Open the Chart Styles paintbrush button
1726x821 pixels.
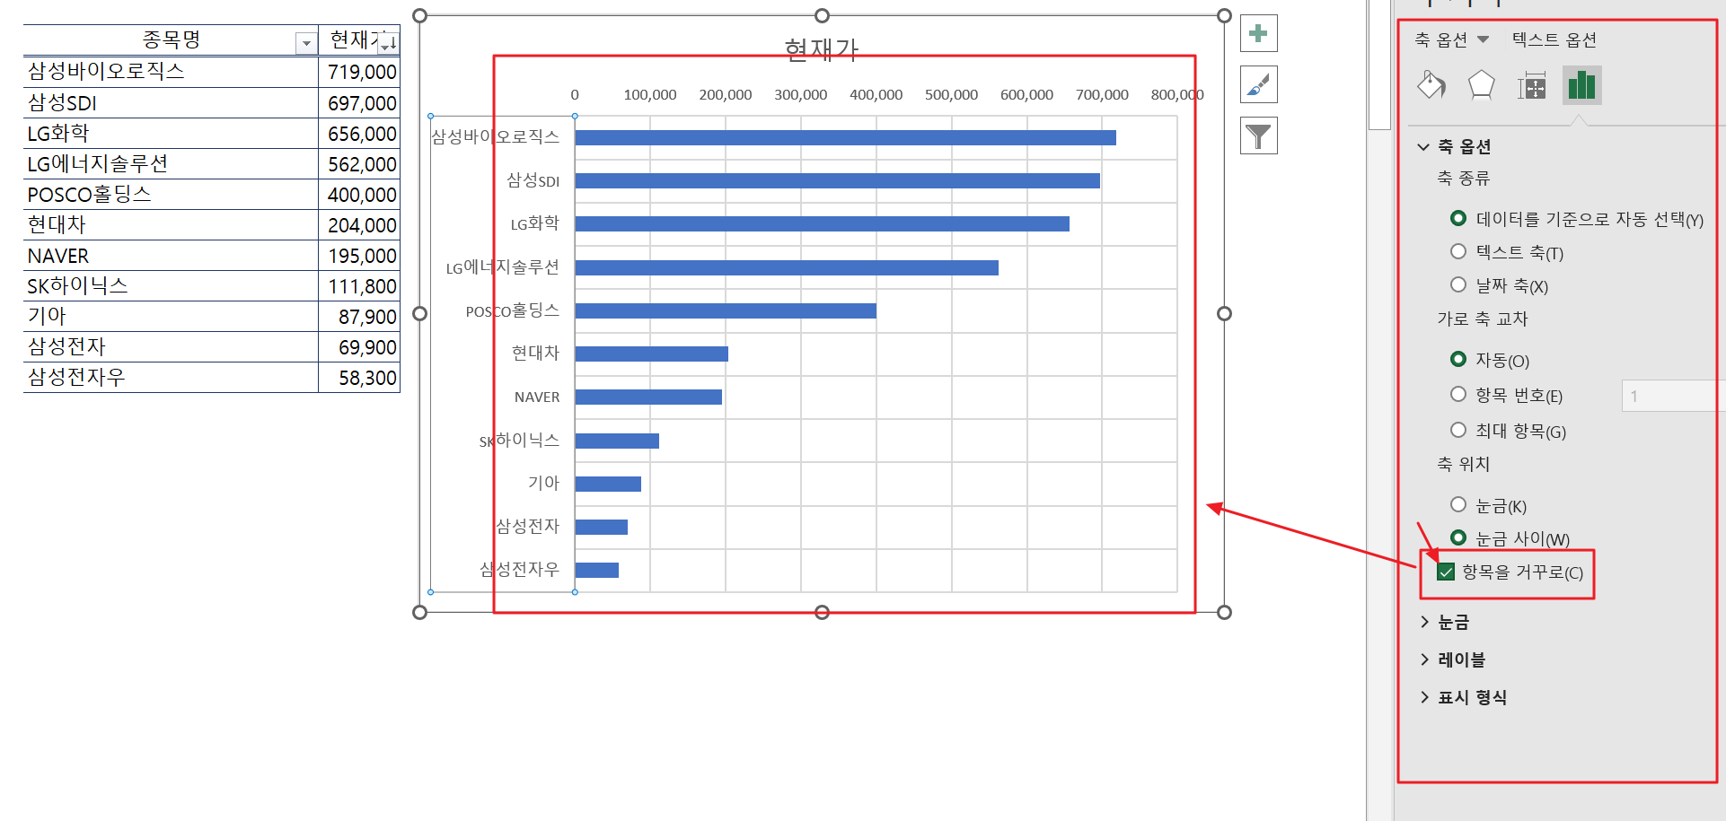(x=1258, y=85)
